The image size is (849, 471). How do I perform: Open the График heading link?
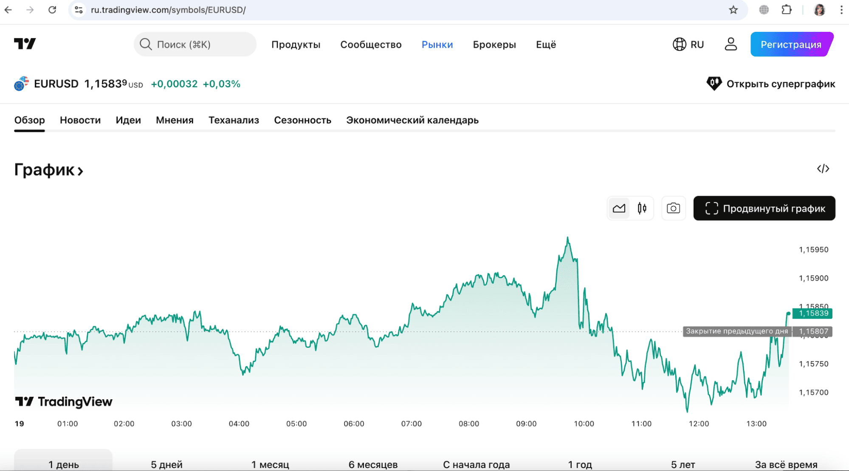tap(48, 170)
